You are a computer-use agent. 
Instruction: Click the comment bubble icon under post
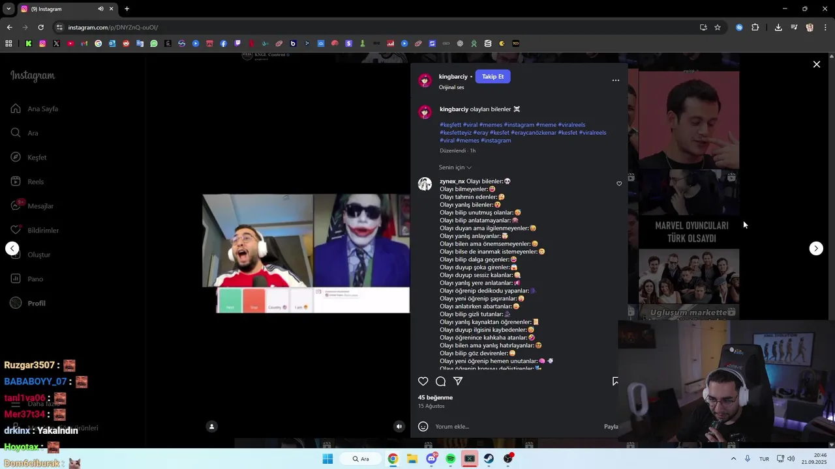440,382
